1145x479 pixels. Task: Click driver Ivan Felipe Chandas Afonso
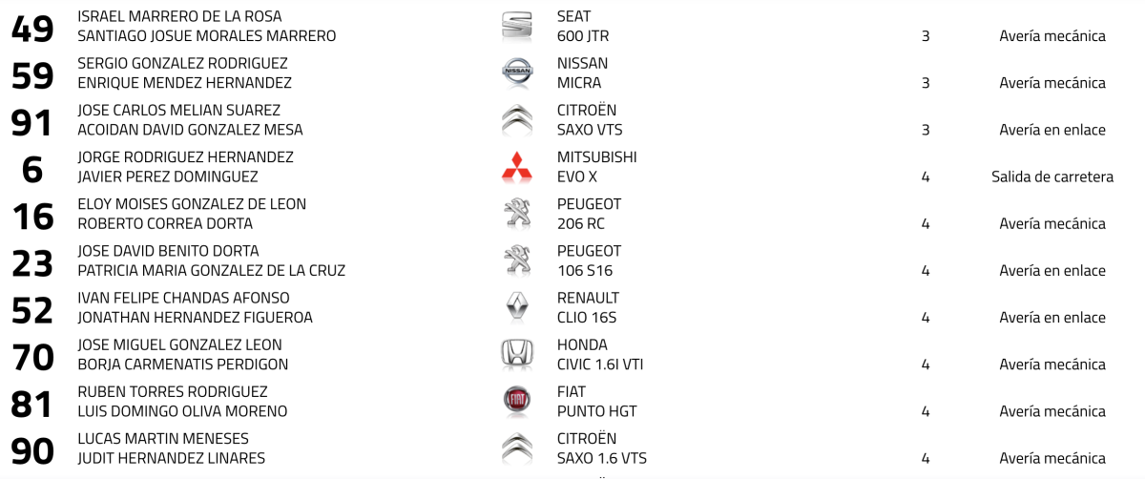click(x=183, y=299)
